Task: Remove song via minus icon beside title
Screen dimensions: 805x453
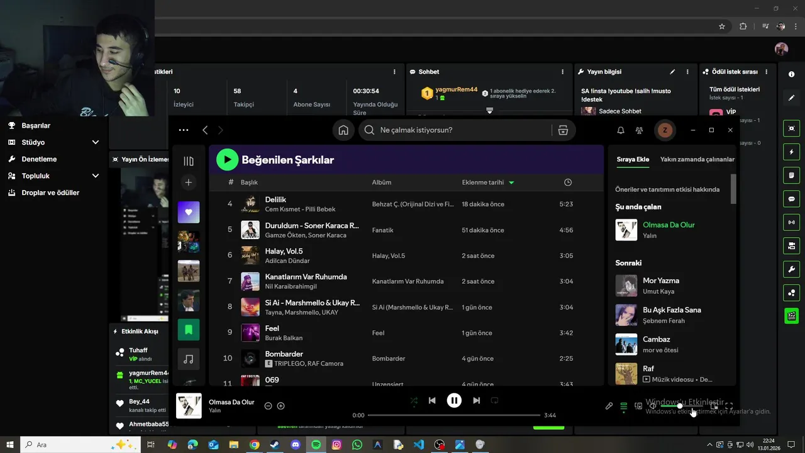Action: coord(268,406)
